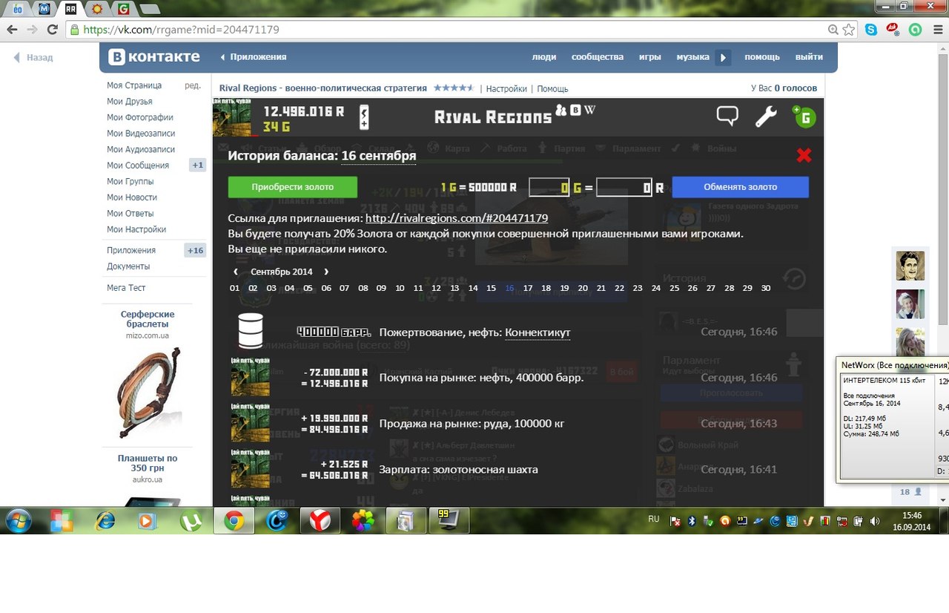Open game settings wrench icon
Screen dimensions: 949x613
[766, 117]
